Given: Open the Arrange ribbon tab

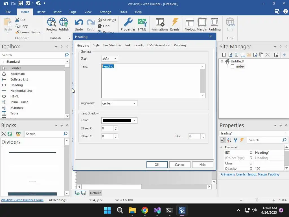Looking at the screenshot, I should [x=105, y=12].
